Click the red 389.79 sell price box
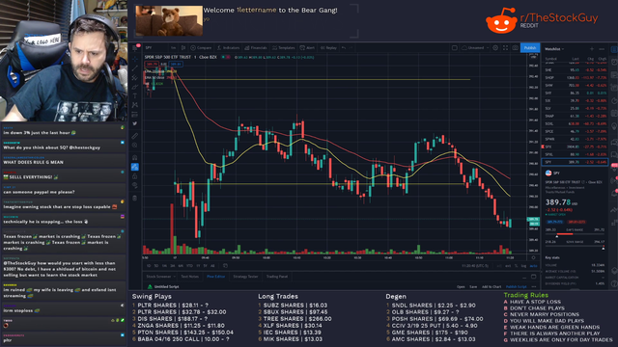The width and height of the screenshot is (618, 347). (x=152, y=64)
